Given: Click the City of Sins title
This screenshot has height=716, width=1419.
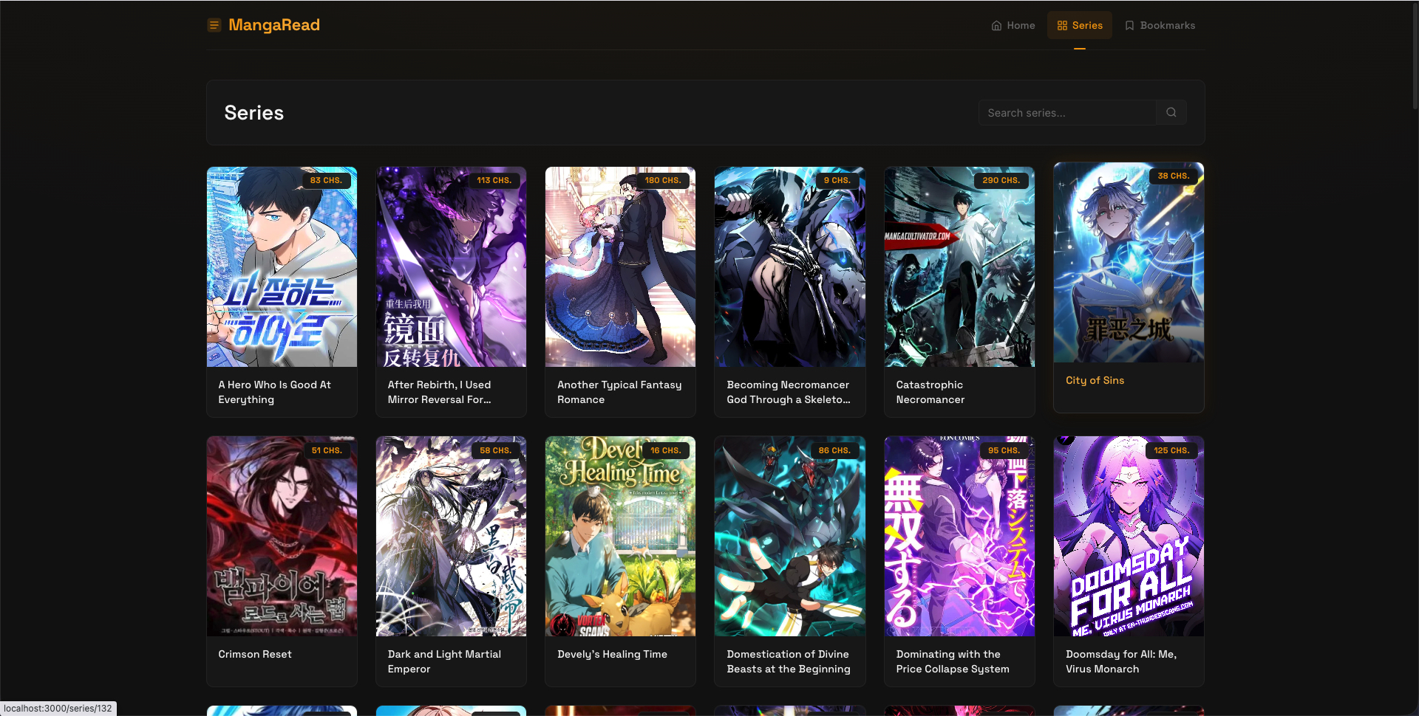Looking at the screenshot, I should point(1095,380).
